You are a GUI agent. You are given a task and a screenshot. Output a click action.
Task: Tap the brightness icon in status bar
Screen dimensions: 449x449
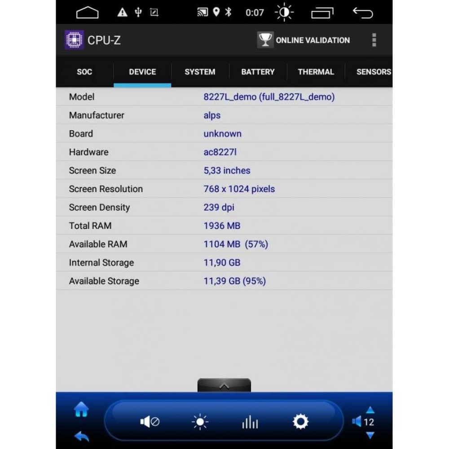[284, 12]
